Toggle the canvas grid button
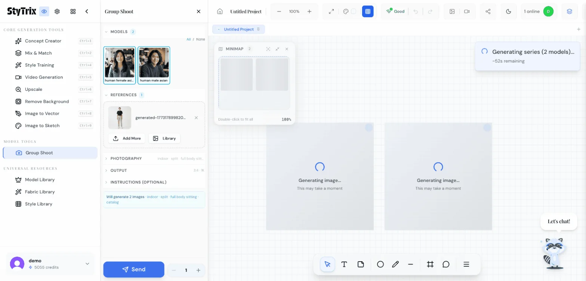 tap(368, 12)
